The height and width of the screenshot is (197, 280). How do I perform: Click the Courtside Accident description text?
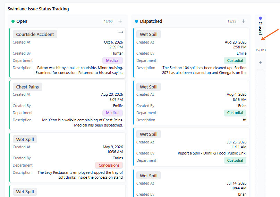click(x=79, y=70)
